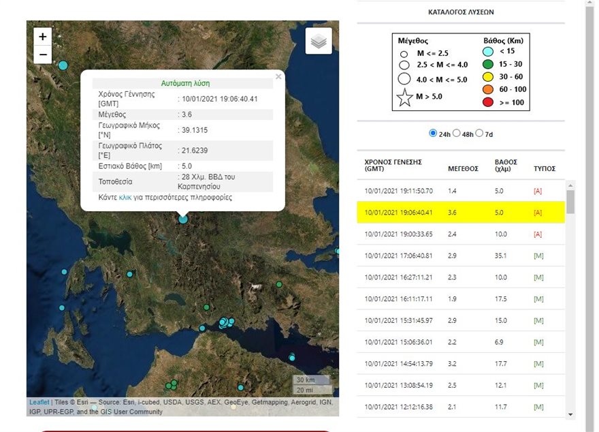599x432 pixels.
Task: Click the [A] type tag in 19:00:33.65 row
Action: coord(538,234)
